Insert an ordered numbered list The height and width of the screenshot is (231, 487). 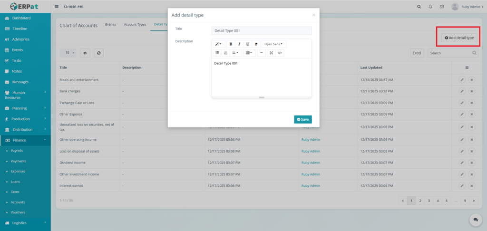(x=225, y=53)
